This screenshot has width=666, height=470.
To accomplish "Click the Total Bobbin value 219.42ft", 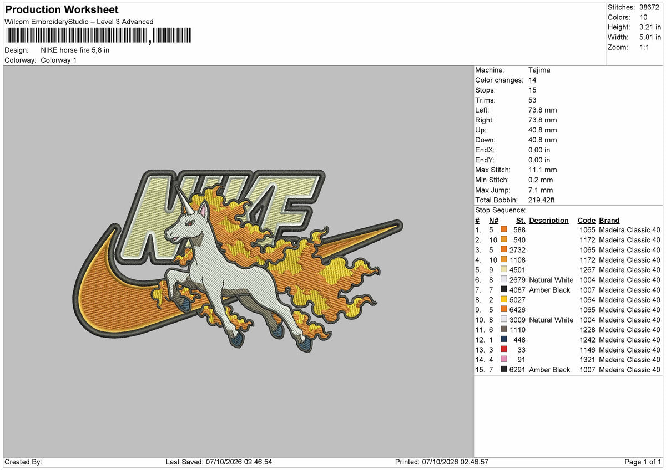I will (542, 200).
